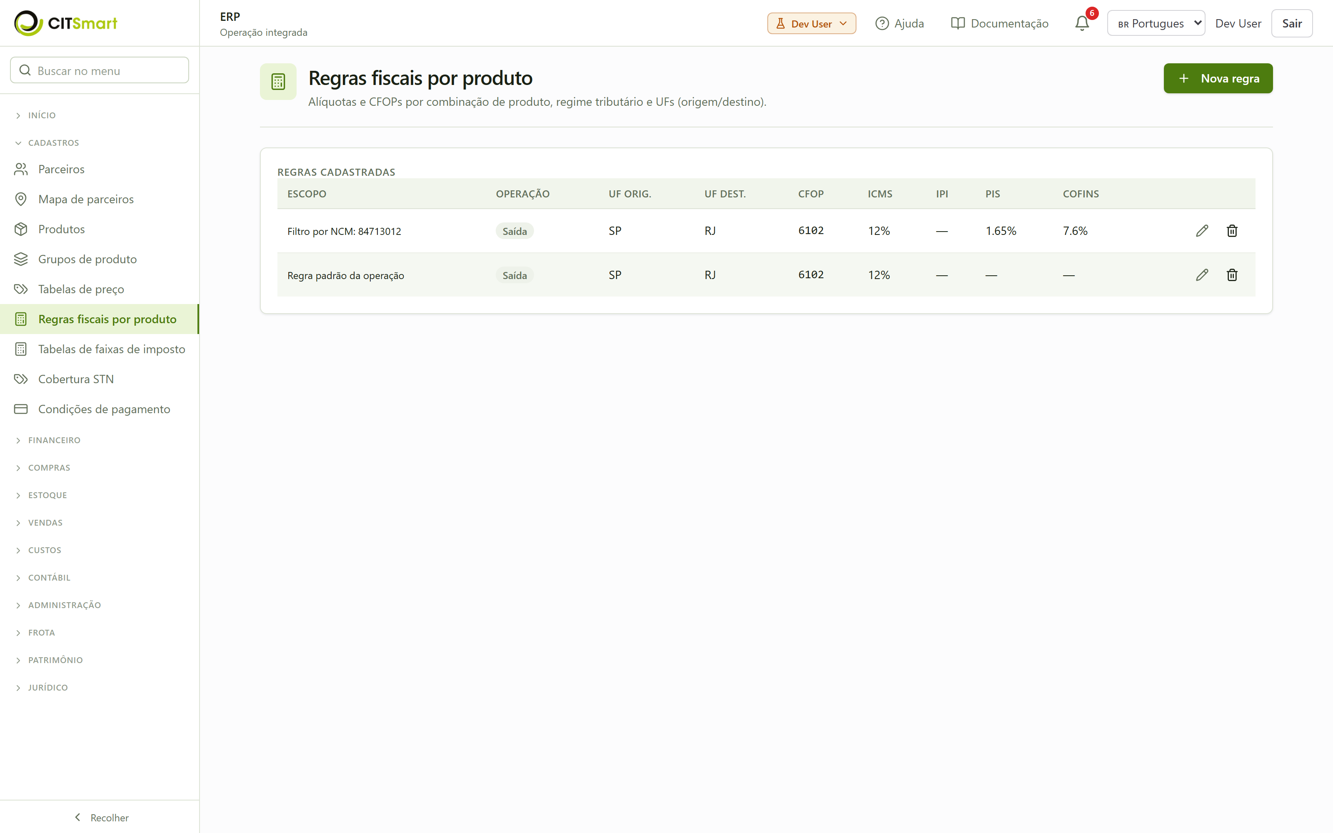The height and width of the screenshot is (833, 1333).
Task: Click the 1.65% PIS value
Action: click(x=1001, y=231)
